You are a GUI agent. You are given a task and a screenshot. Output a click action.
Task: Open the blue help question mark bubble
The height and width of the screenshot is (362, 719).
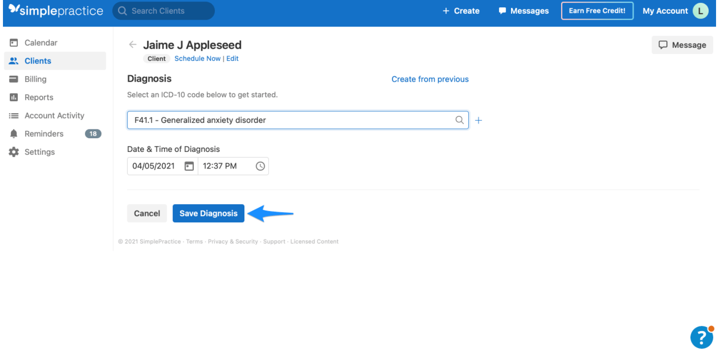701,337
